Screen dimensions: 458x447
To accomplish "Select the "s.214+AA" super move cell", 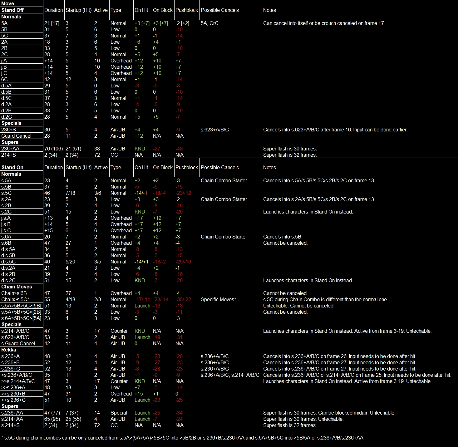I will pos(22,419).
